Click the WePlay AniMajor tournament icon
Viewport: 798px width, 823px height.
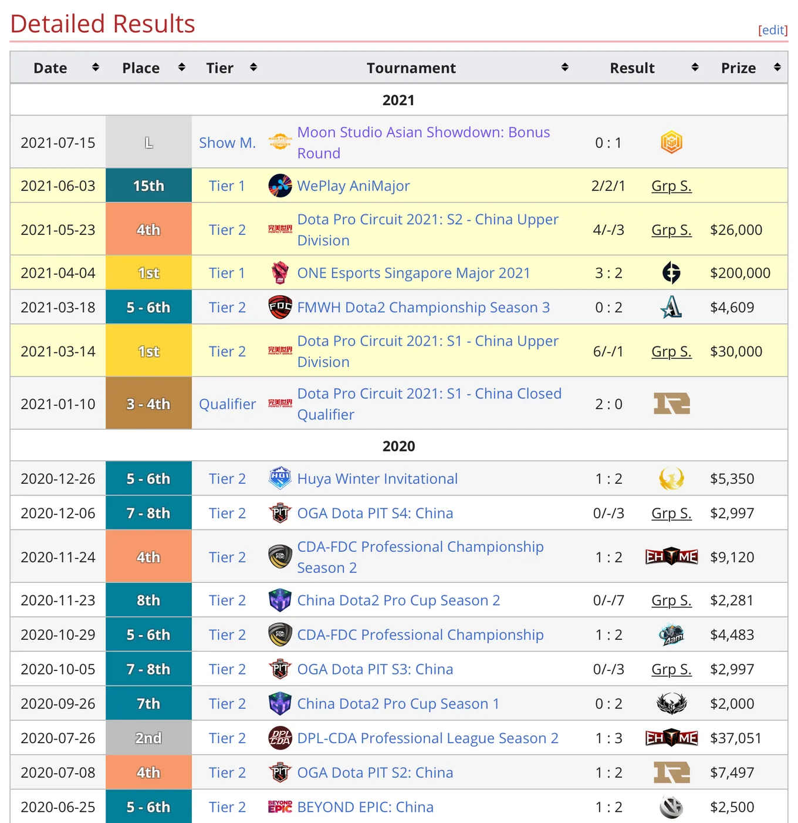[280, 185]
